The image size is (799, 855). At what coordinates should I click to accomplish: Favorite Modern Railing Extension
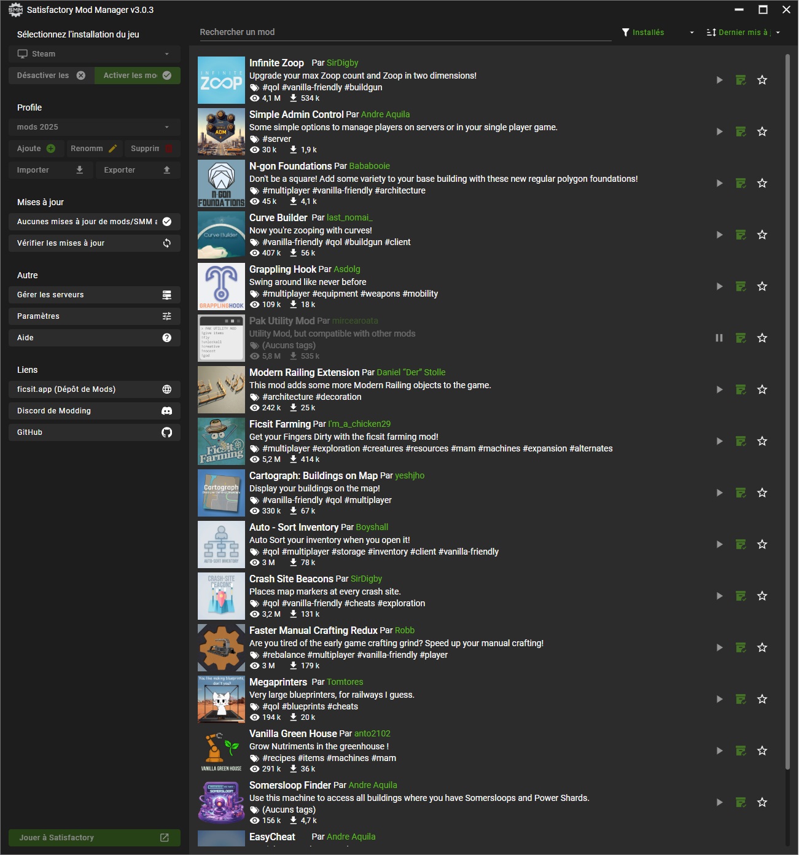coord(762,389)
